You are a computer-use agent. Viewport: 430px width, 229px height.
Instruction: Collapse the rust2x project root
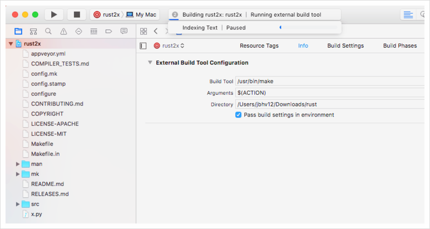pos(11,44)
